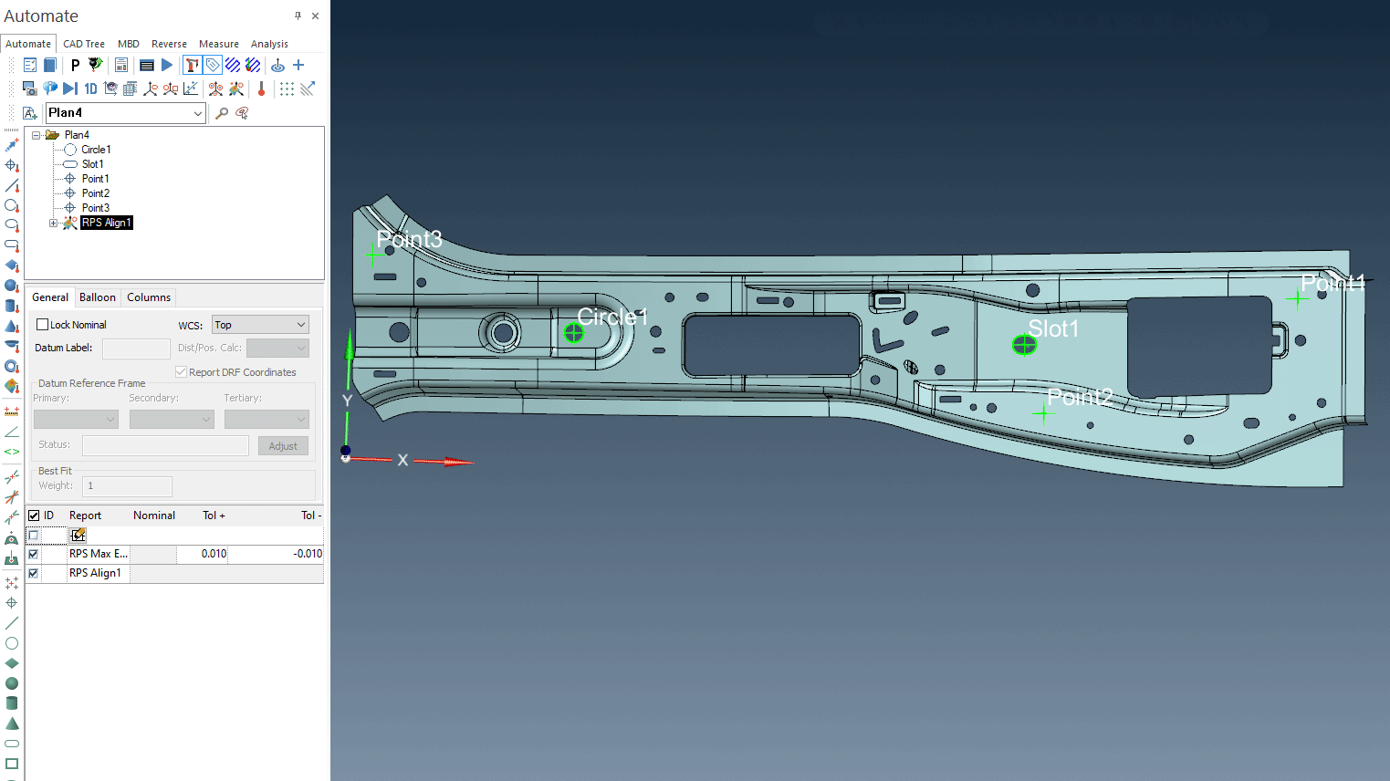Toggle Report DRF Coordinates checkbox
1390x781 pixels.
(181, 372)
